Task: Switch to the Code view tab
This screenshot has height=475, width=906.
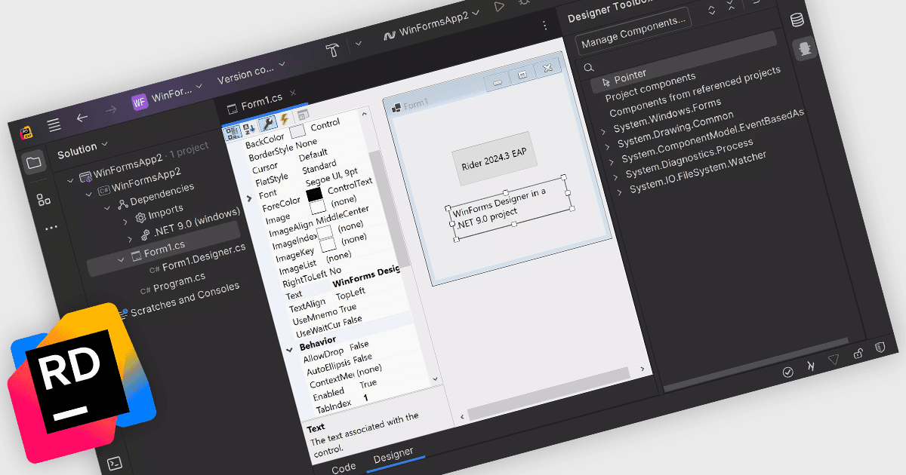Action: tap(344, 468)
